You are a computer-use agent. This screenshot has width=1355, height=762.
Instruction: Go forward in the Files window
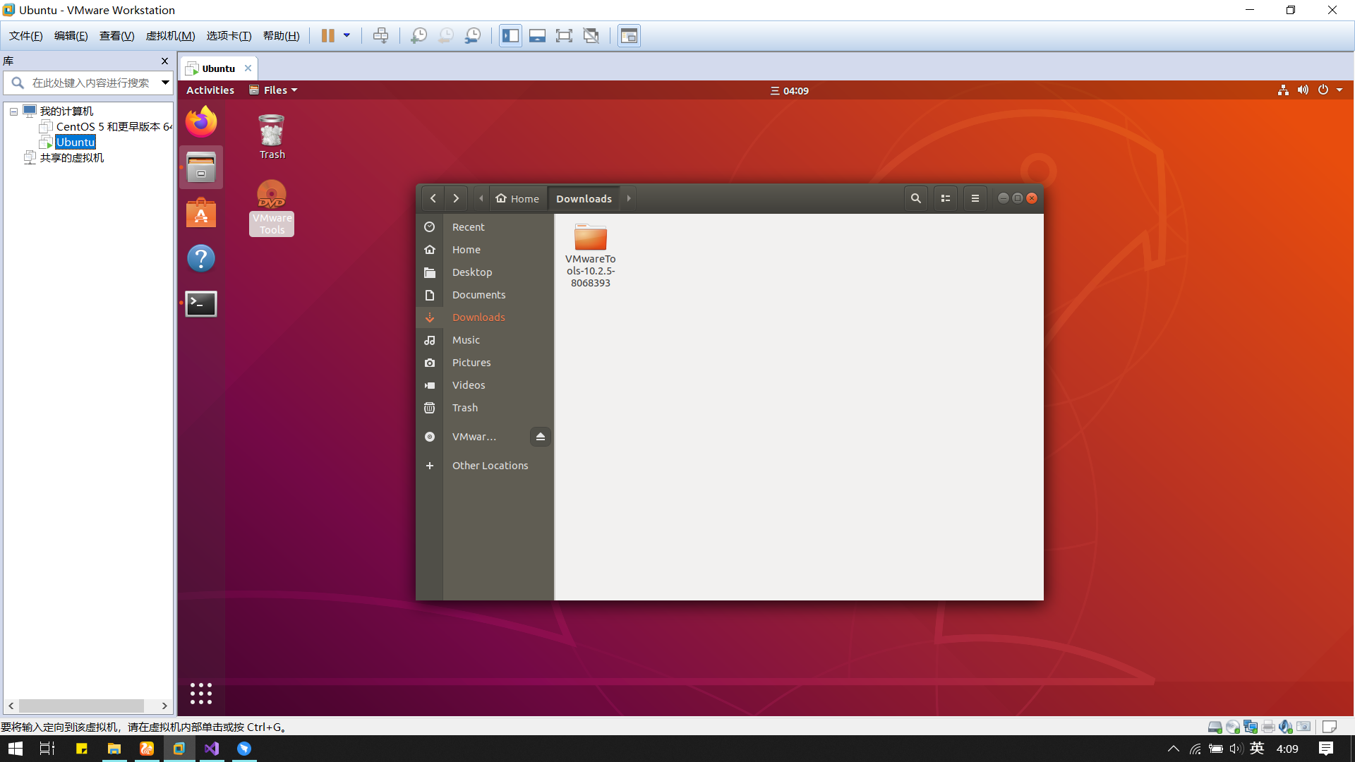(x=456, y=199)
